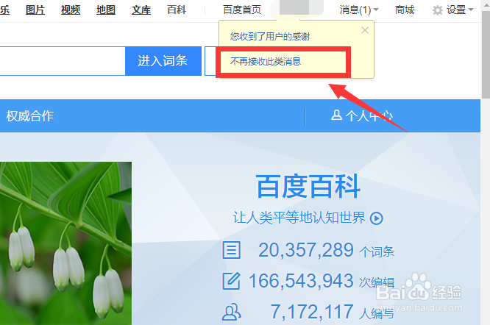Open 个人中心 in blue bar

click(x=369, y=116)
